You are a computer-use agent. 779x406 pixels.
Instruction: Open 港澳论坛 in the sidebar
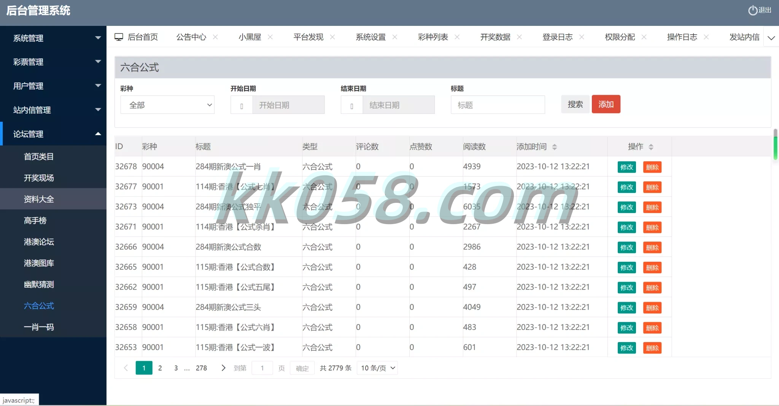[x=53, y=242]
